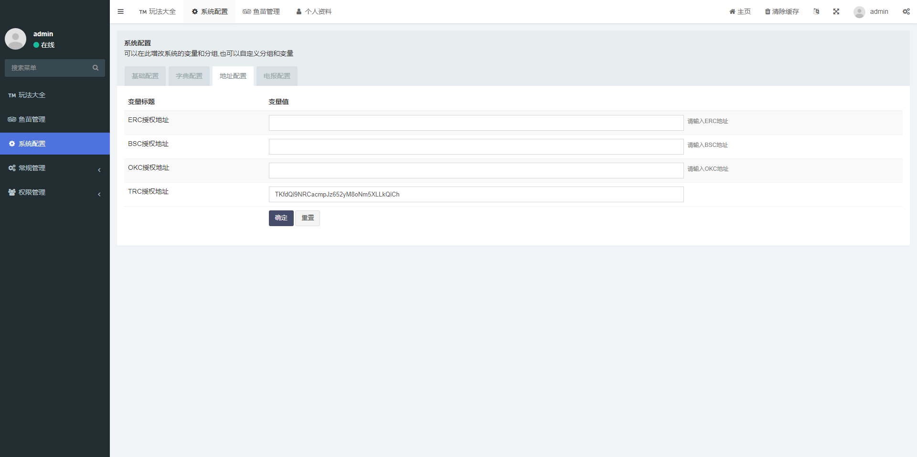Switch to the 字典配置 tab
The width and height of the screenshot is (917, 457).
pos(189,76)
